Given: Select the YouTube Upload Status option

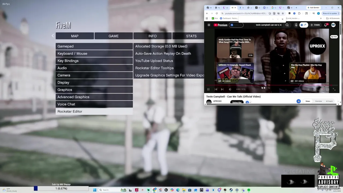Looking at the screenshot, I should point(169,61).
